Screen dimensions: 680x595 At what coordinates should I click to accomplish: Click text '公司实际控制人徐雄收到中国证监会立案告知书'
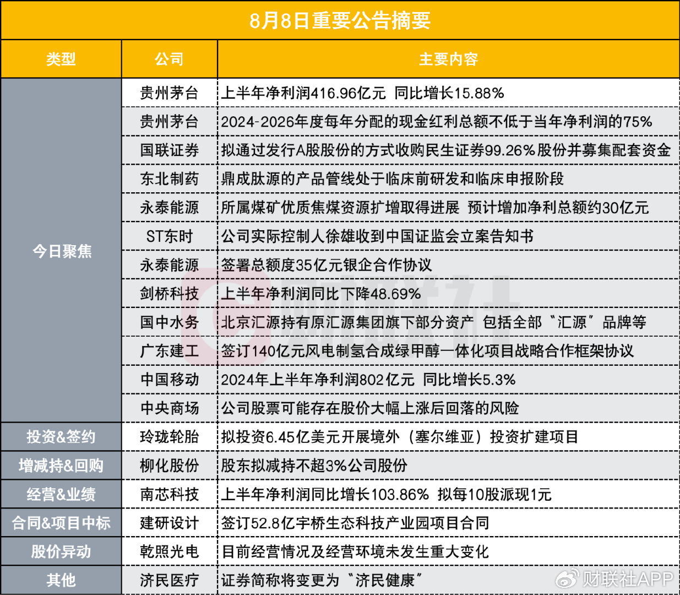[x=378, y=236]
